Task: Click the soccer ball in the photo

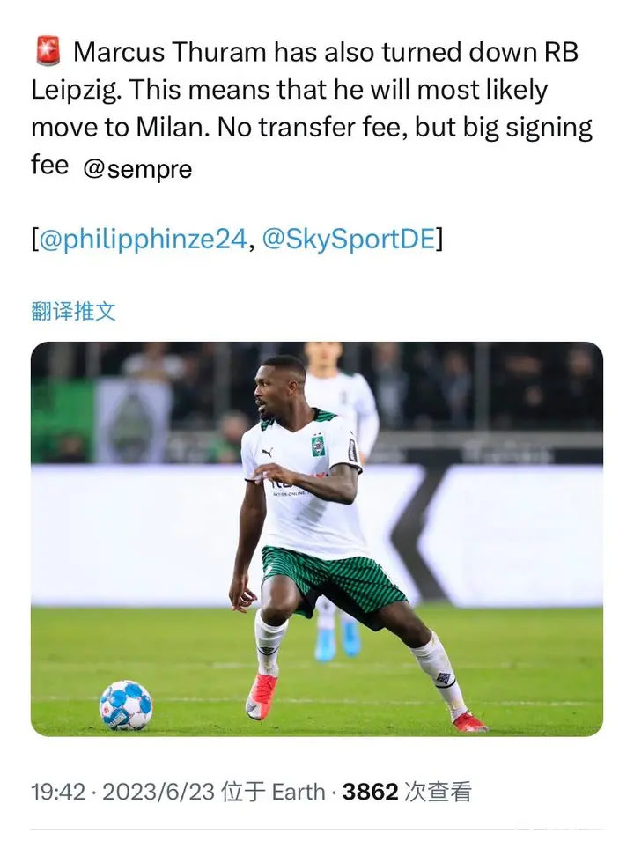Action: pyautogui.click(x=126, y=705)
